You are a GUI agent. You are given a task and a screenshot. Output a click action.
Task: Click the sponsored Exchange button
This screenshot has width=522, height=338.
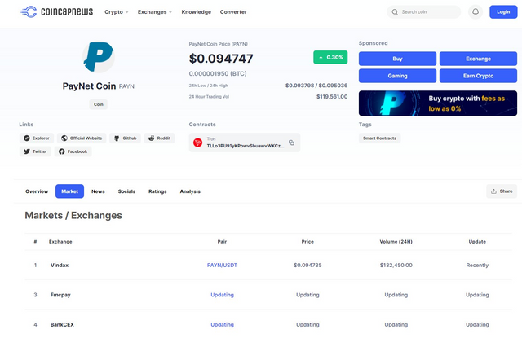pyautogui.click(x=479, y=59)
